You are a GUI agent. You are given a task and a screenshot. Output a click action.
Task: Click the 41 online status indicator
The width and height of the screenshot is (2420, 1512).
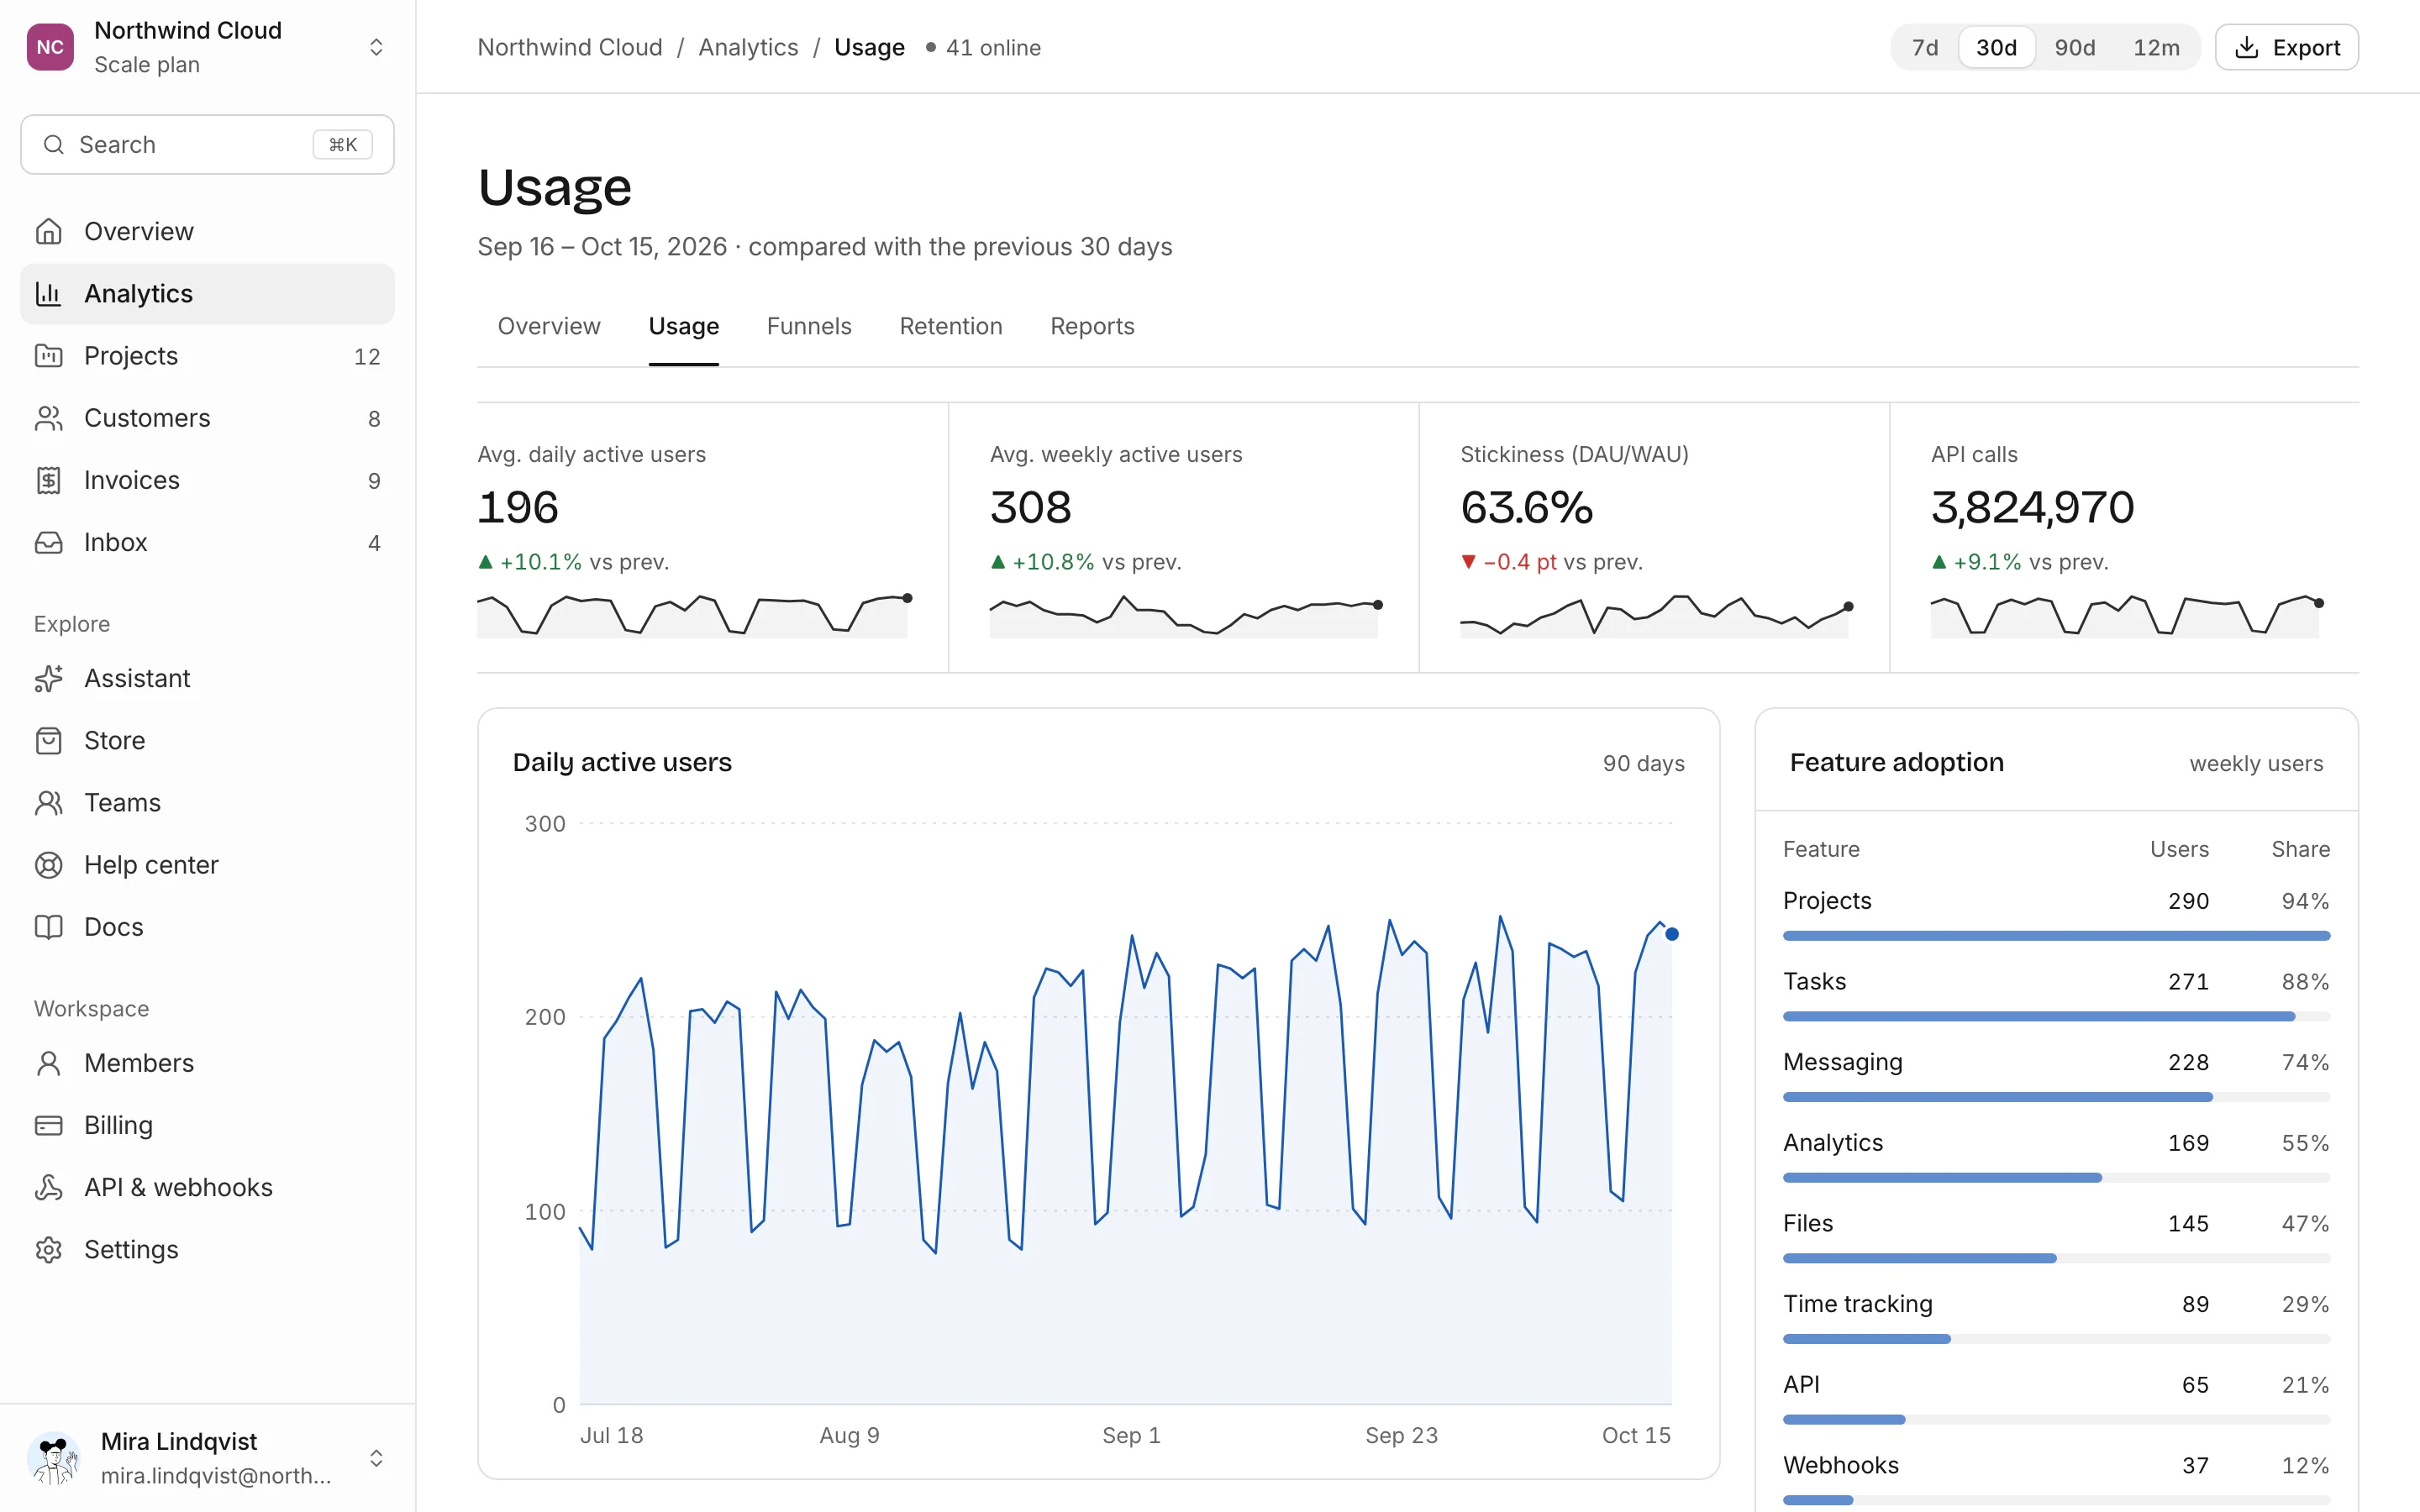click(x=983, y=47)
